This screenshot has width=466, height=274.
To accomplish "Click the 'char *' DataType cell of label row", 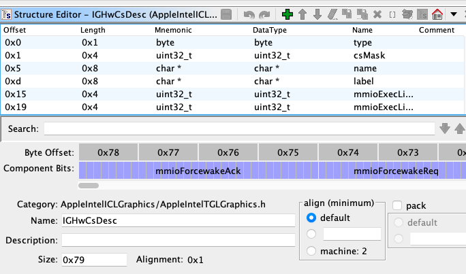I will pyautogui.click(x=266, y=82).
